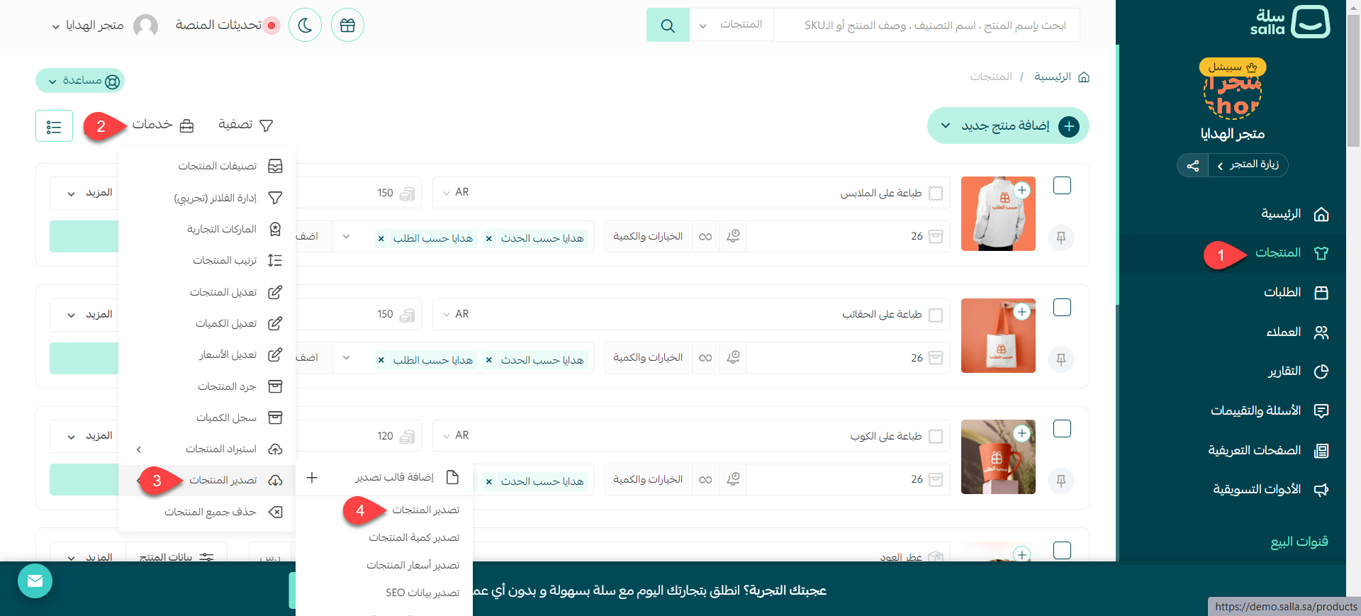1361x616 pixels.
Task: Select the طباعة على الملابس product checkbox
Action: coord(1062,186)
